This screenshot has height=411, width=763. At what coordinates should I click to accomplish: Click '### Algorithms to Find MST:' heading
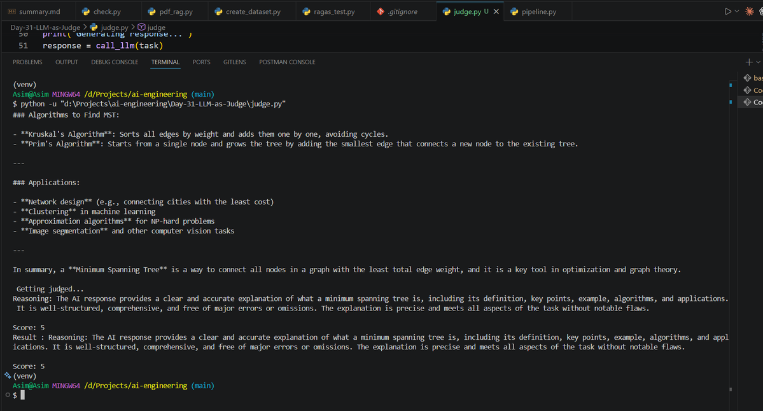pos(66,115)
